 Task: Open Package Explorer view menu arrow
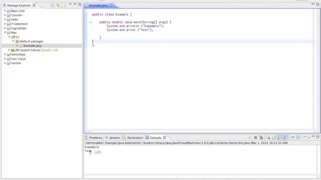70,4
